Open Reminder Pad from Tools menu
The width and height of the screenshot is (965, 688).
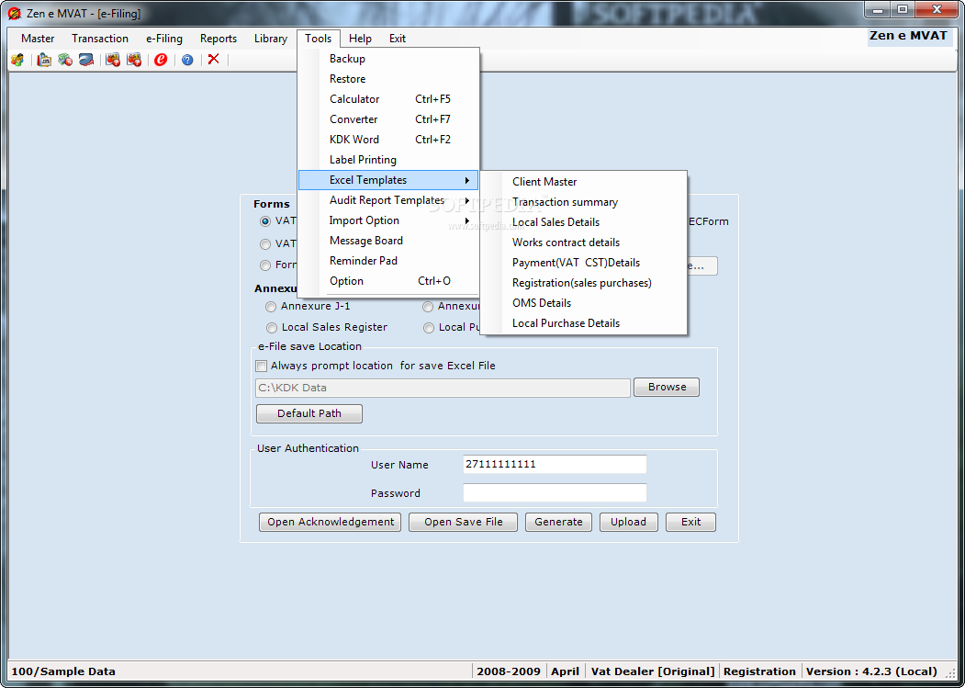[388, 261]
